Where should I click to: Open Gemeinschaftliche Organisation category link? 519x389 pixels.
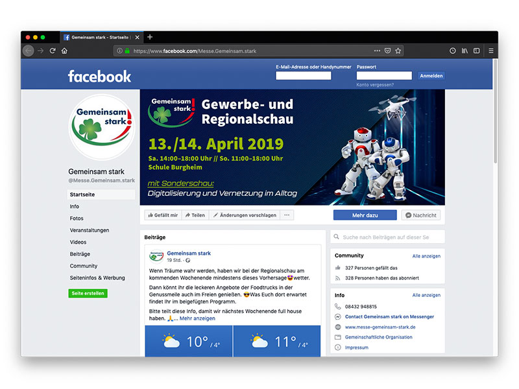coord(379,337)
